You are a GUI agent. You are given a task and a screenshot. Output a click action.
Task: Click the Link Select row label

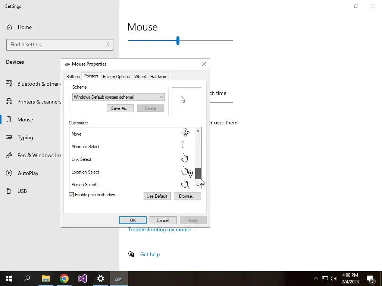coord(81,159)
